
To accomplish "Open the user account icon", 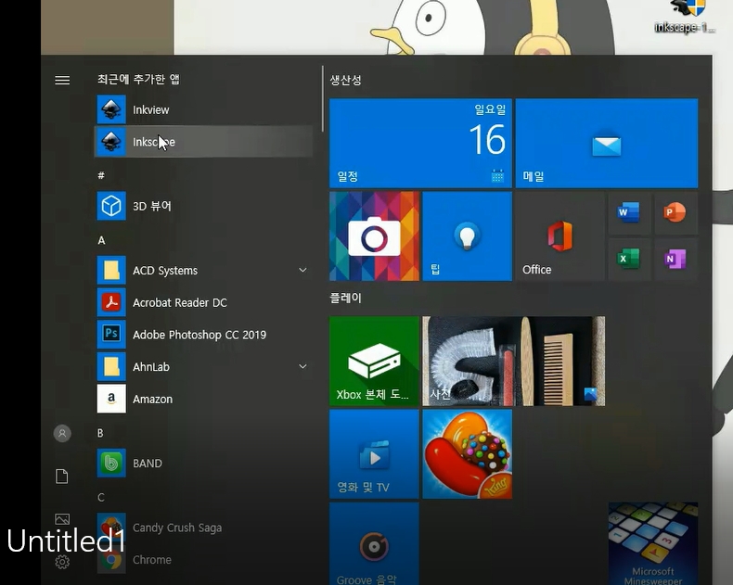I will (62, 433).
